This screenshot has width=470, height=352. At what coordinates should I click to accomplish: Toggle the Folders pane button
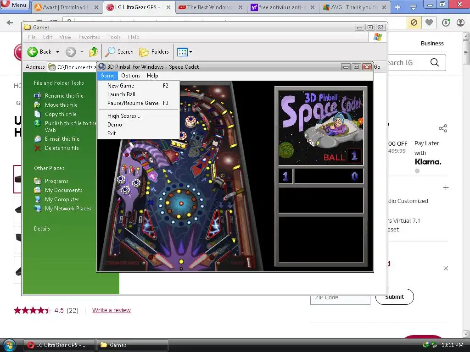point(154,52)
